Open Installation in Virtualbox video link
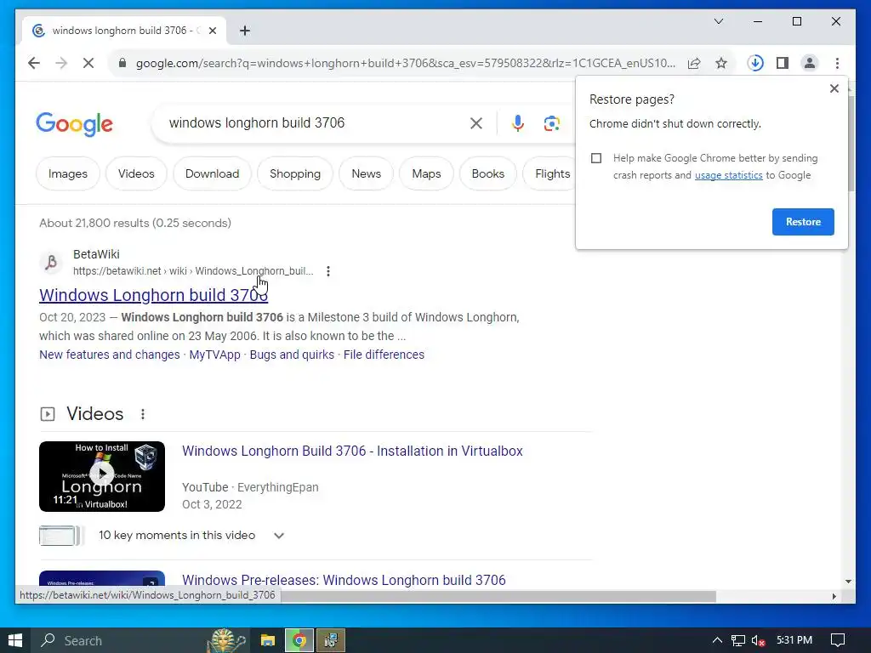The image size is (871, 653). pos(352,451)
